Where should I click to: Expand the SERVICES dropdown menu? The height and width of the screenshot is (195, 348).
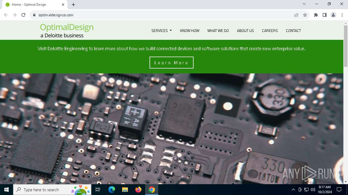click(x=161, y=31)
